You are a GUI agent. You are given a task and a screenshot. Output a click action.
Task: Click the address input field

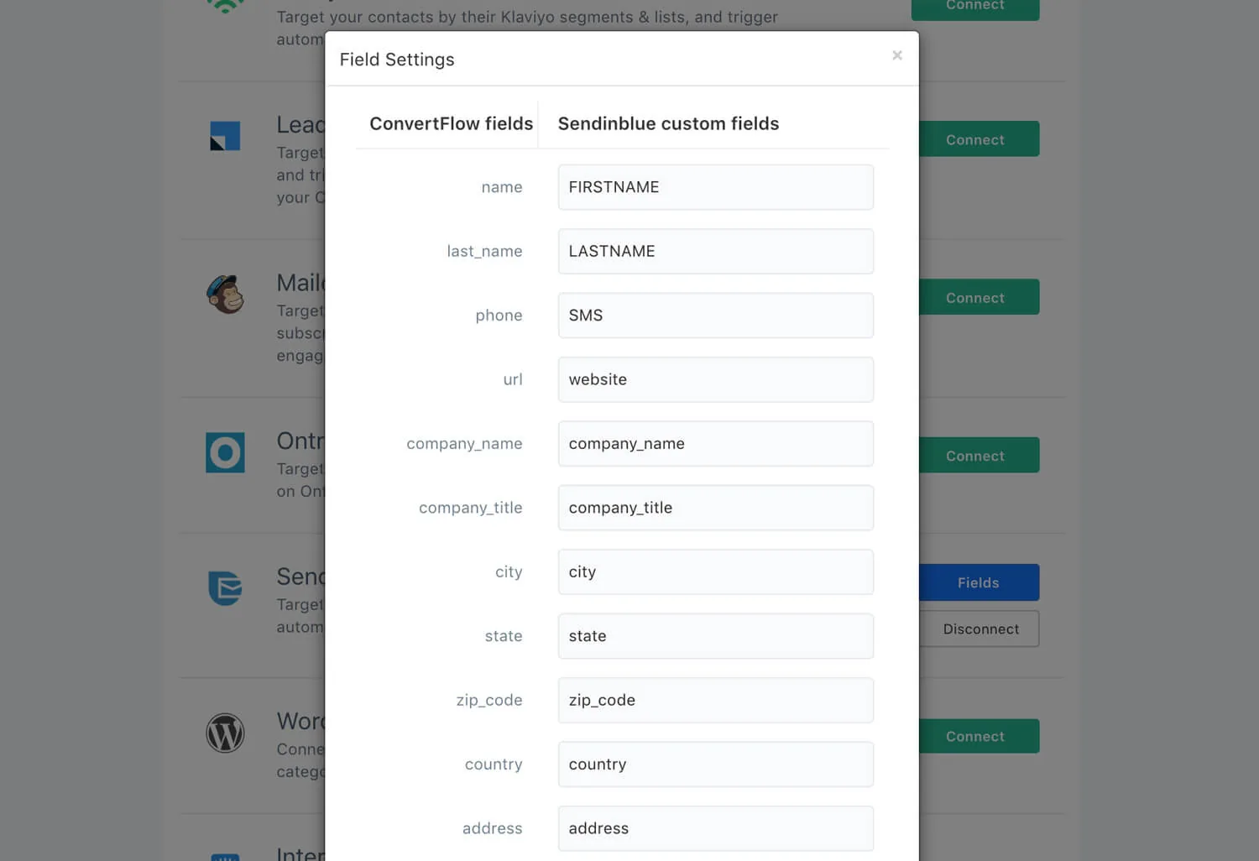(x=716, y=829)
